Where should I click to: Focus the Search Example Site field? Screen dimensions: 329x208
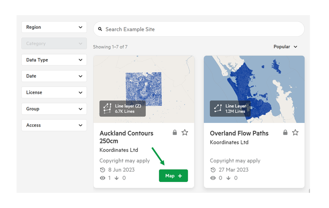pos(199,29)
